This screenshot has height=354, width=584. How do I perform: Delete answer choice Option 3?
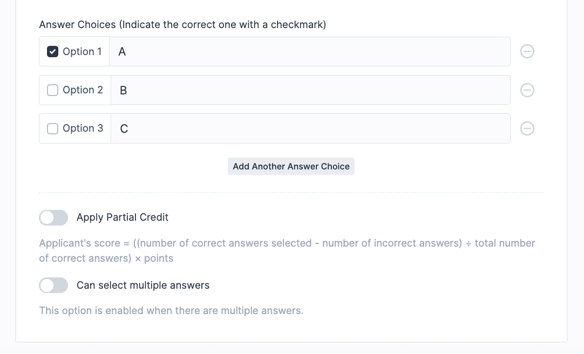(527, 128)
